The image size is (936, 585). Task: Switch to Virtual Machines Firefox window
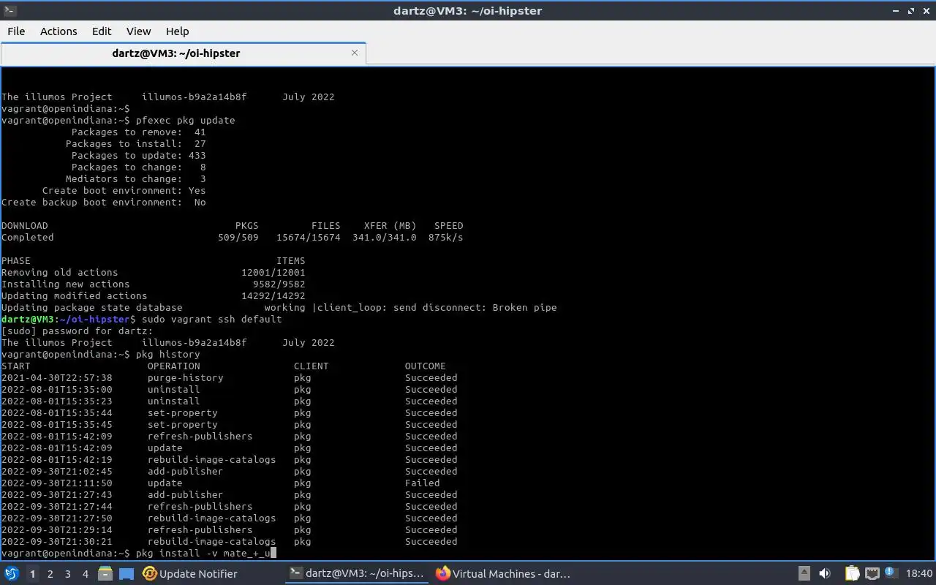pos(503,573)
